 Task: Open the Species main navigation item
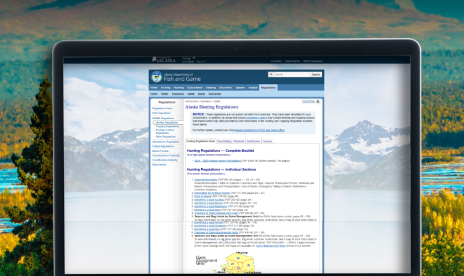click(x=240, y=88)
